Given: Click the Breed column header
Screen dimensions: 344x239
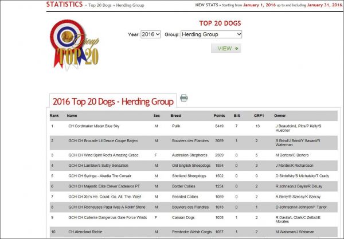Looking at the screenshot, I should 176,115.
